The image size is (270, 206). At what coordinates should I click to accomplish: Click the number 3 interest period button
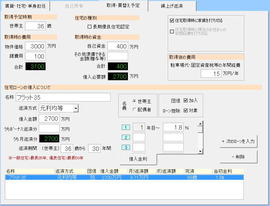point(126,147)
